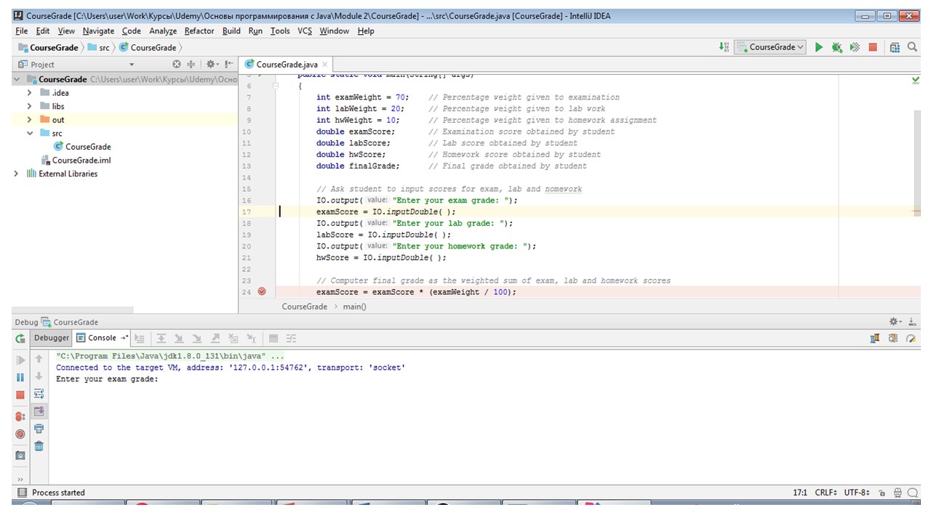The width and height of the screenshot is (931, 523).
Task: Stop the program using the top toolbar
Action: (873, 47)
